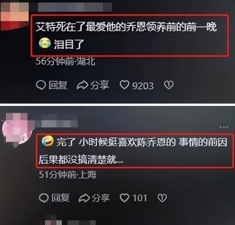Screen dimensions: 235x225
Task: Open three-dot menu on second comment
Action: (x=224, y=127)
